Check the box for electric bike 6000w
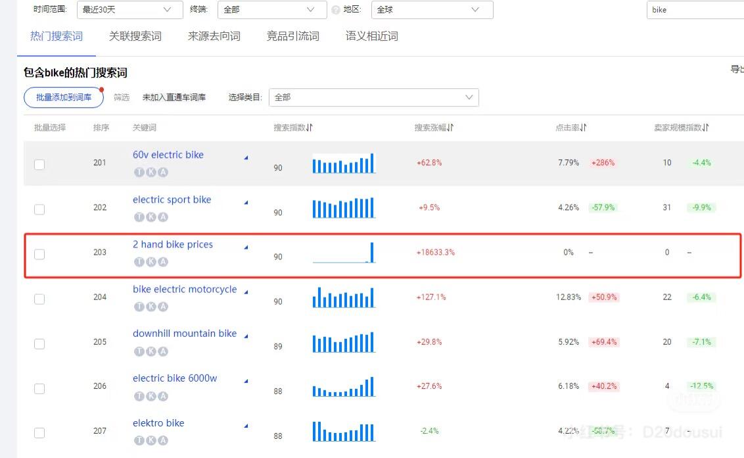The height and width of the screenshot is (458, 744). click(39, 389)
